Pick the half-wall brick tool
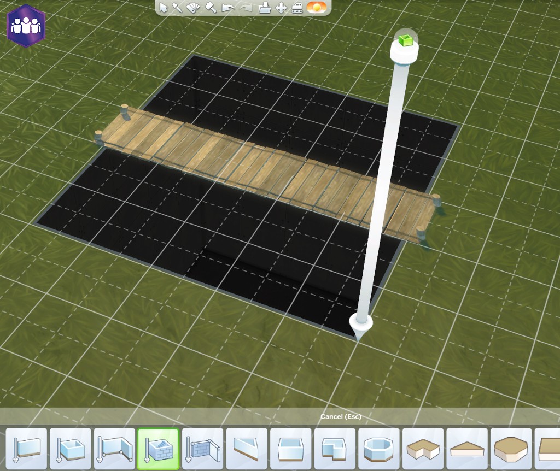 (x=202, y=449)
